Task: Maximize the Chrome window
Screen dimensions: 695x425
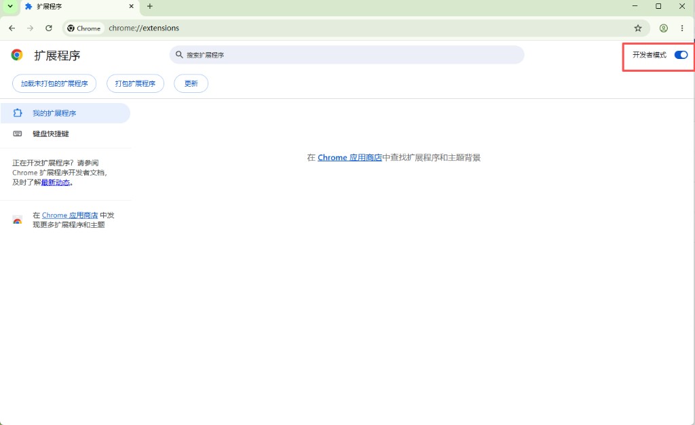Action: tap(658, 6)
